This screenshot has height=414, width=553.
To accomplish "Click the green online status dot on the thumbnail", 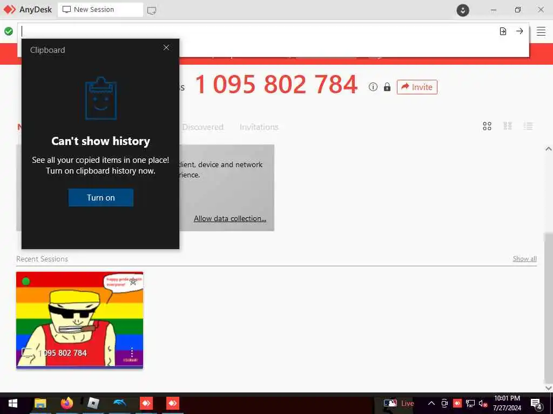I will point(26,281).
